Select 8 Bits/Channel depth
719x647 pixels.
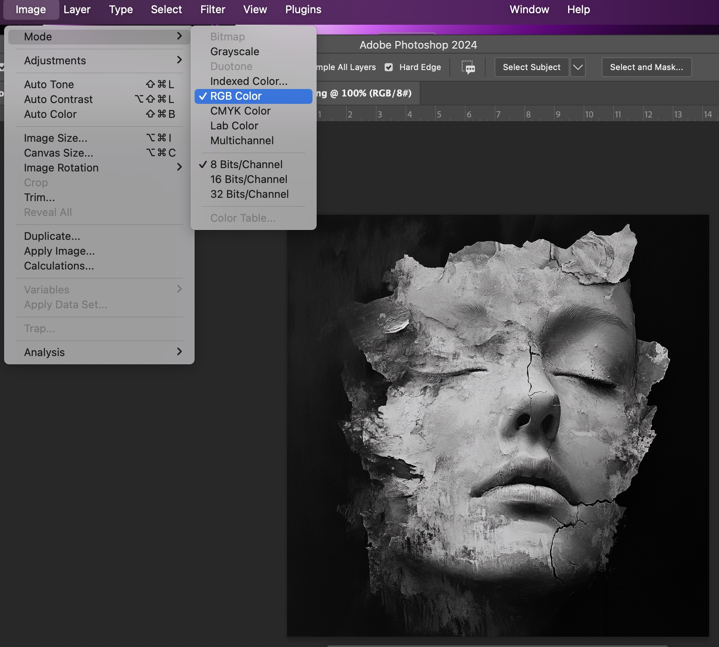pyautogui.click(x=254, y=164)
